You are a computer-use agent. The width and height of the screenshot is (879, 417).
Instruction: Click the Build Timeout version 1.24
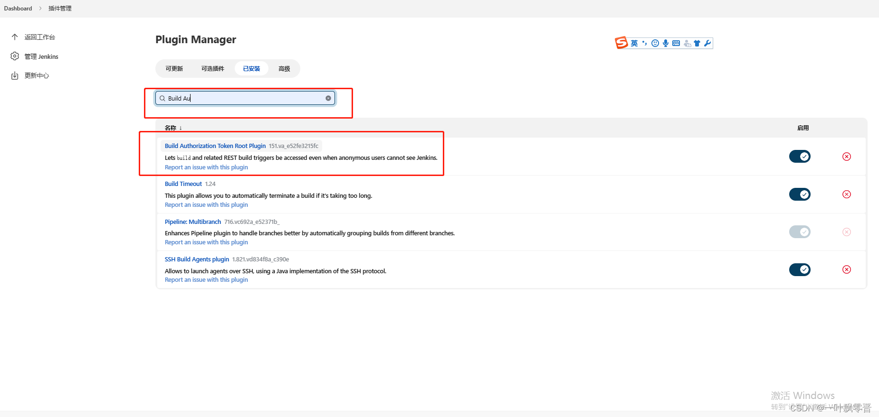coord(210,184)
